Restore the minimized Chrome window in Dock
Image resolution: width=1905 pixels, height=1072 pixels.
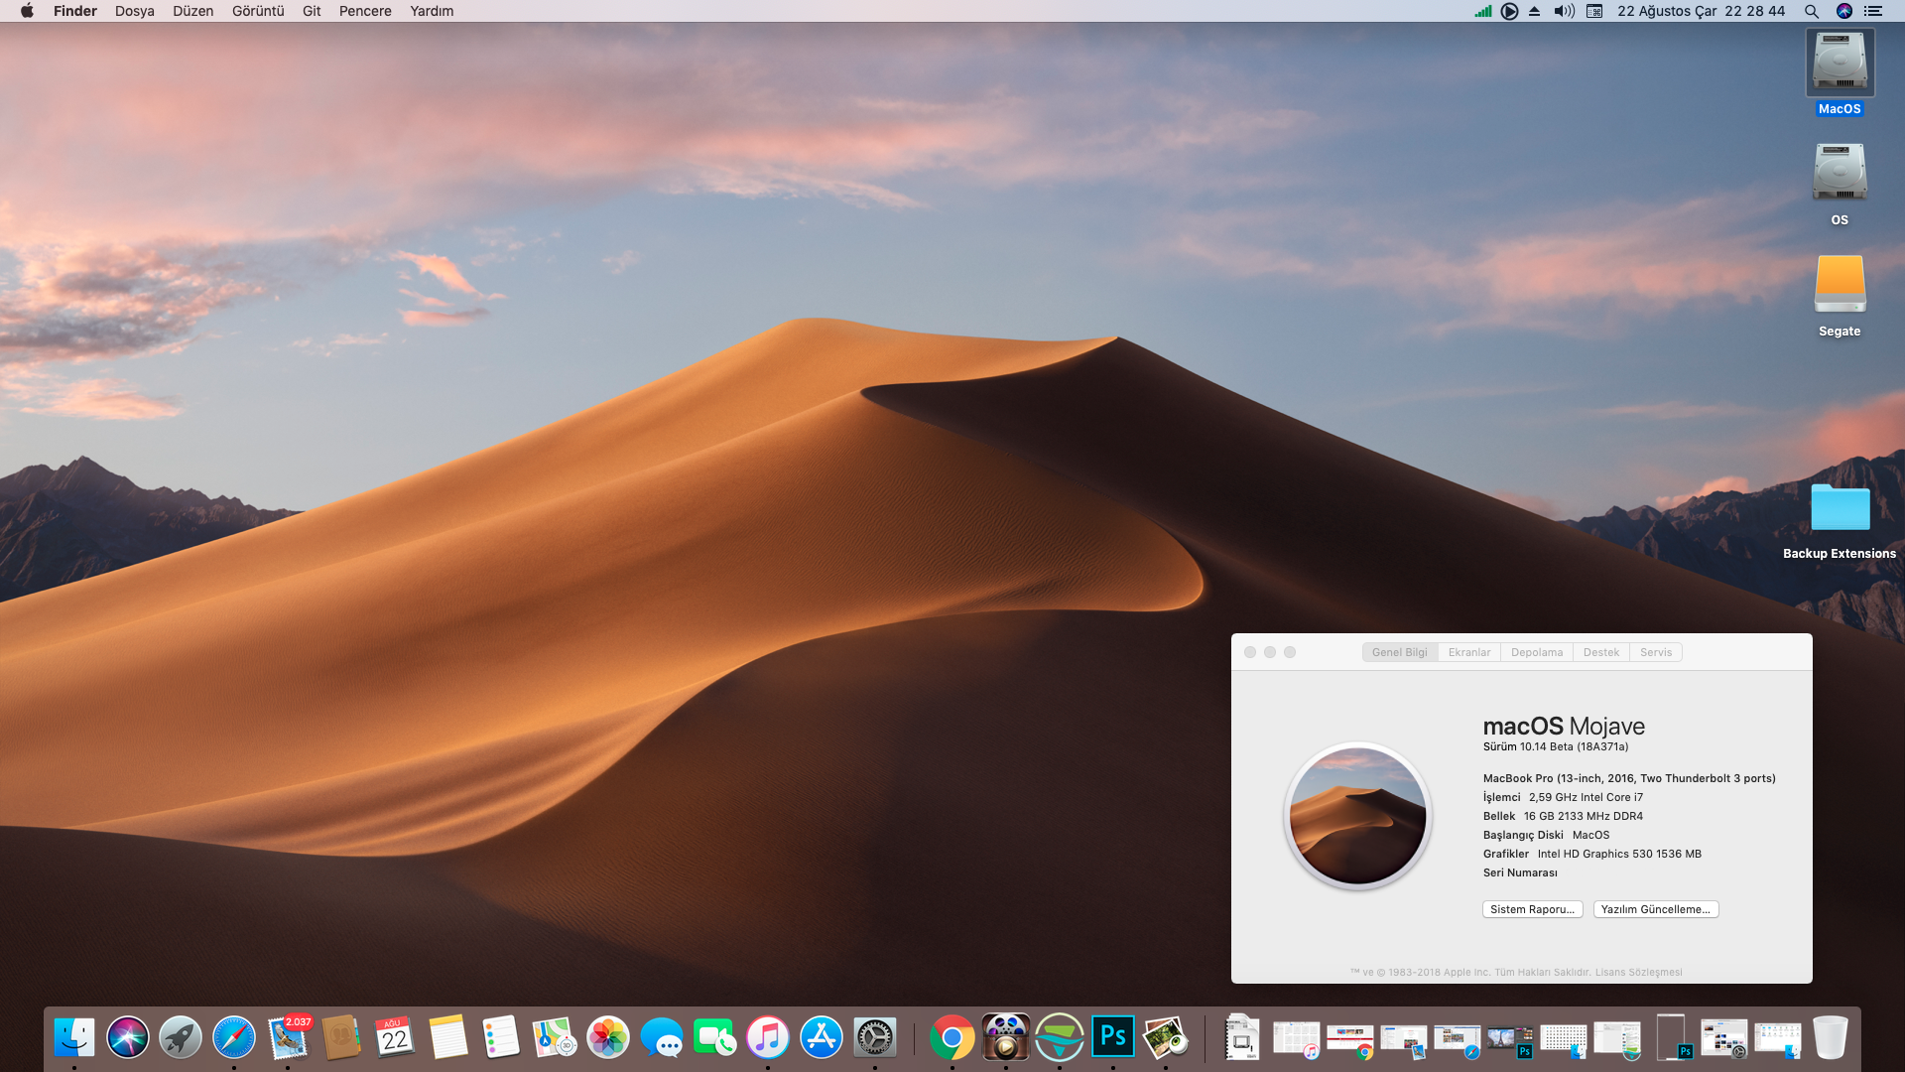coord(1350,1040)
